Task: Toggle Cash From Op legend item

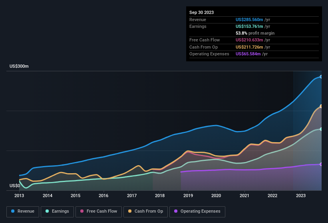Action: 145,211
